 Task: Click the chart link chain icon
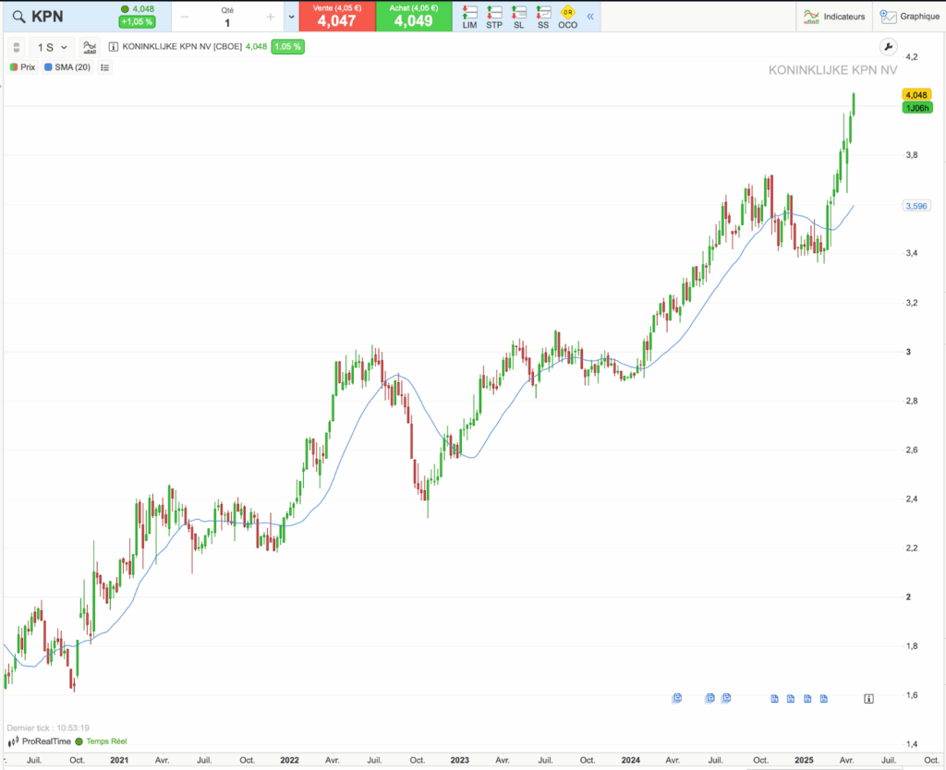tap(17, 47)
